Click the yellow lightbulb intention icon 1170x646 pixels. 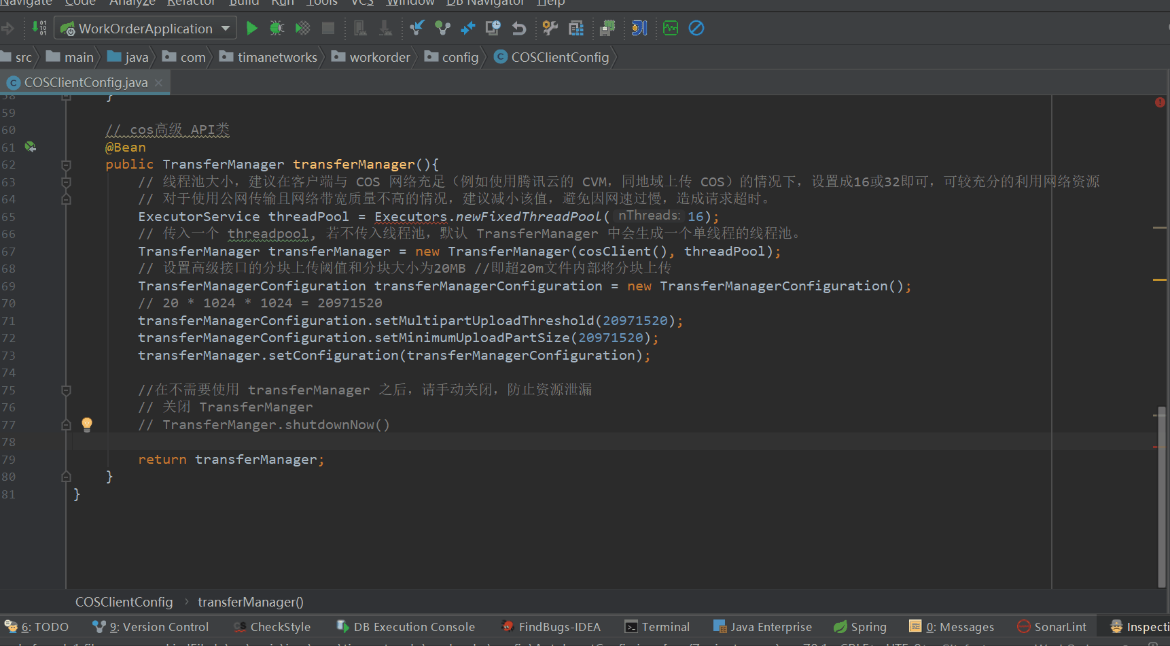[x=87, y=425]
